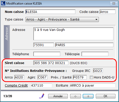The image size is (119, 102).
Task: Open the Type caisse dropdown
Action: 62,19
